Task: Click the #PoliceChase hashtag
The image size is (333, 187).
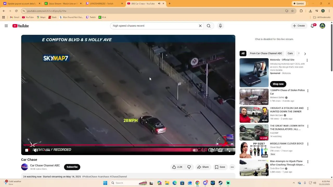Action: [89, 177]
